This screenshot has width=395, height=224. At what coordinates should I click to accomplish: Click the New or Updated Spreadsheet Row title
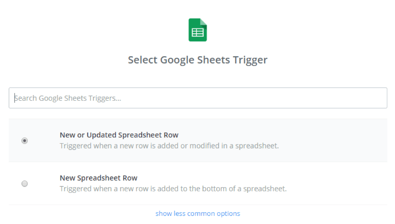pos(119,135)
